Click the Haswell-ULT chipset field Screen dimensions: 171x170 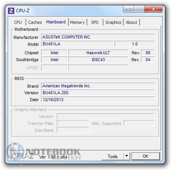98,53
